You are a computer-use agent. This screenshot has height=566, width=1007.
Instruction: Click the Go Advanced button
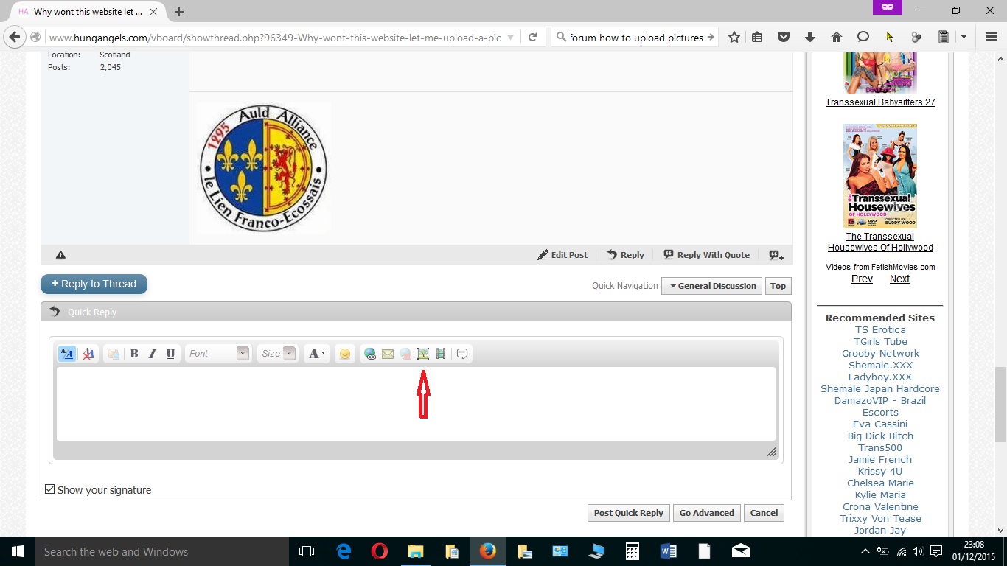click(x=706, y=513)
